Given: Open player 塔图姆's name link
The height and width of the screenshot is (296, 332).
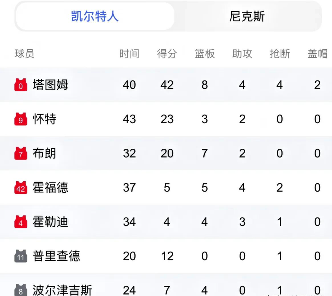Looking at the screenshot, I should tap(51, 85).
